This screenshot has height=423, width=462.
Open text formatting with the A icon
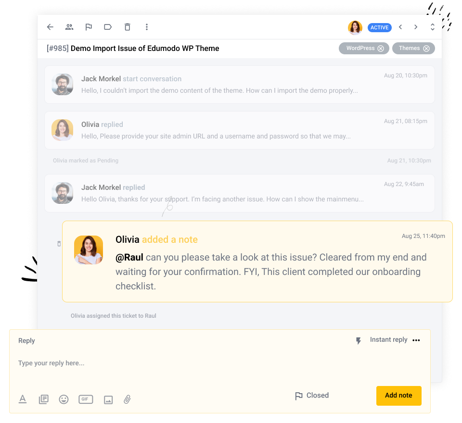23,399
